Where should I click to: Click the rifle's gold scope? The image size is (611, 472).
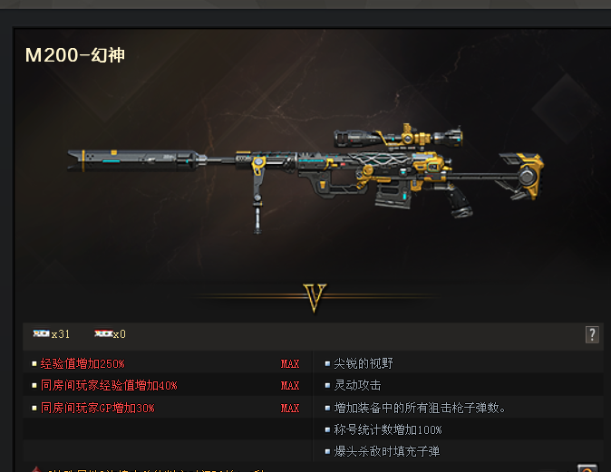tap(398, 137)
